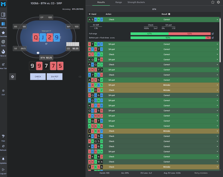Expand the J8654 hand row
This screenshot has width=223, height=177.
tap(154, 151)
